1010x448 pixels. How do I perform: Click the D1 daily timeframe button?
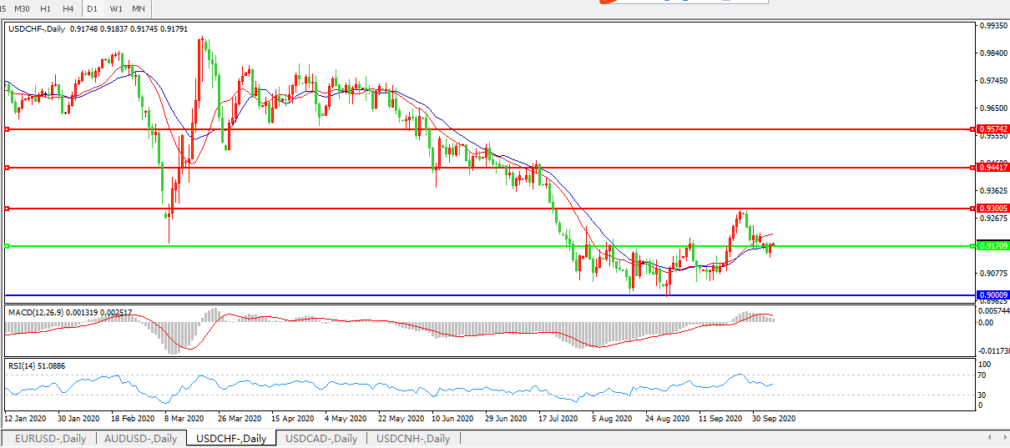(93, 8)
